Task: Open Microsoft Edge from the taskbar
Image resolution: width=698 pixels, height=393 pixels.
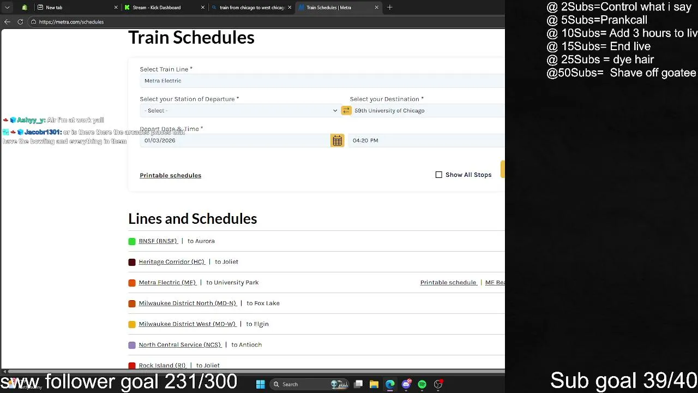Action: tap(390, 384)
